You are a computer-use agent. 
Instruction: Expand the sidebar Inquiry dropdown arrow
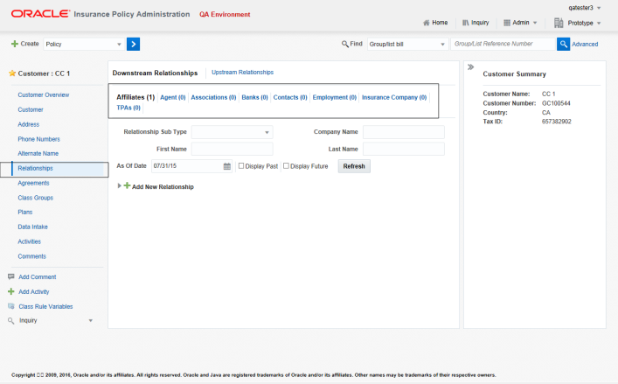coord(91,320)
